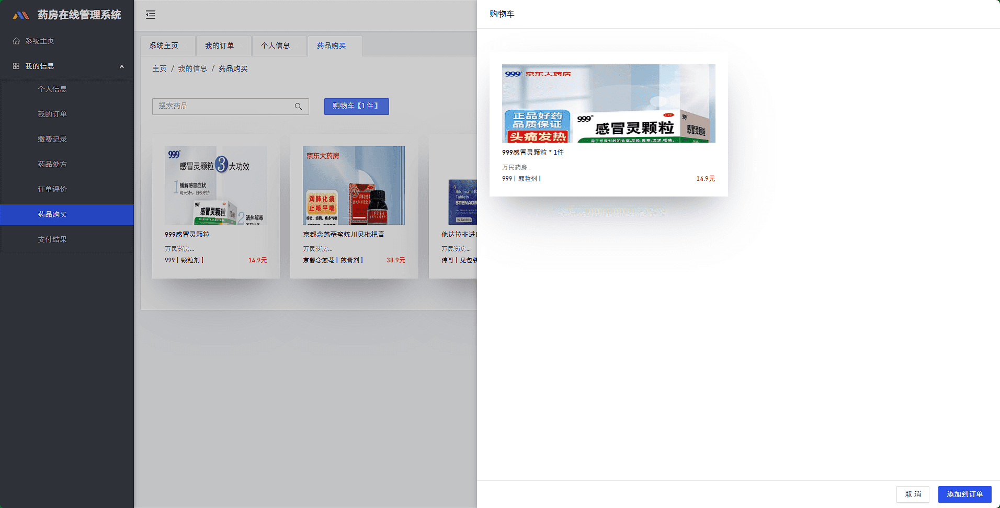Click the 14.9元 price in the cart
The image size is (1000, 508).
tap(706, 179)
